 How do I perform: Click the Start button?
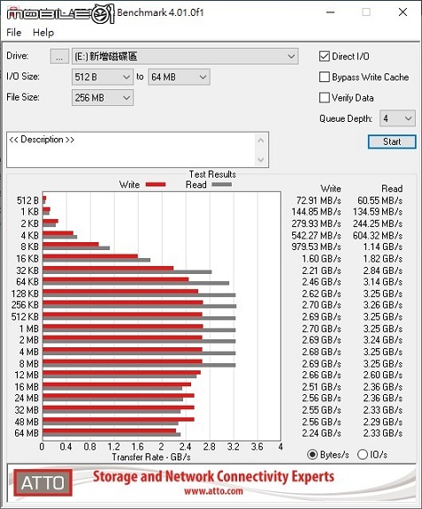pyautogui.click(x=392, y=142)
